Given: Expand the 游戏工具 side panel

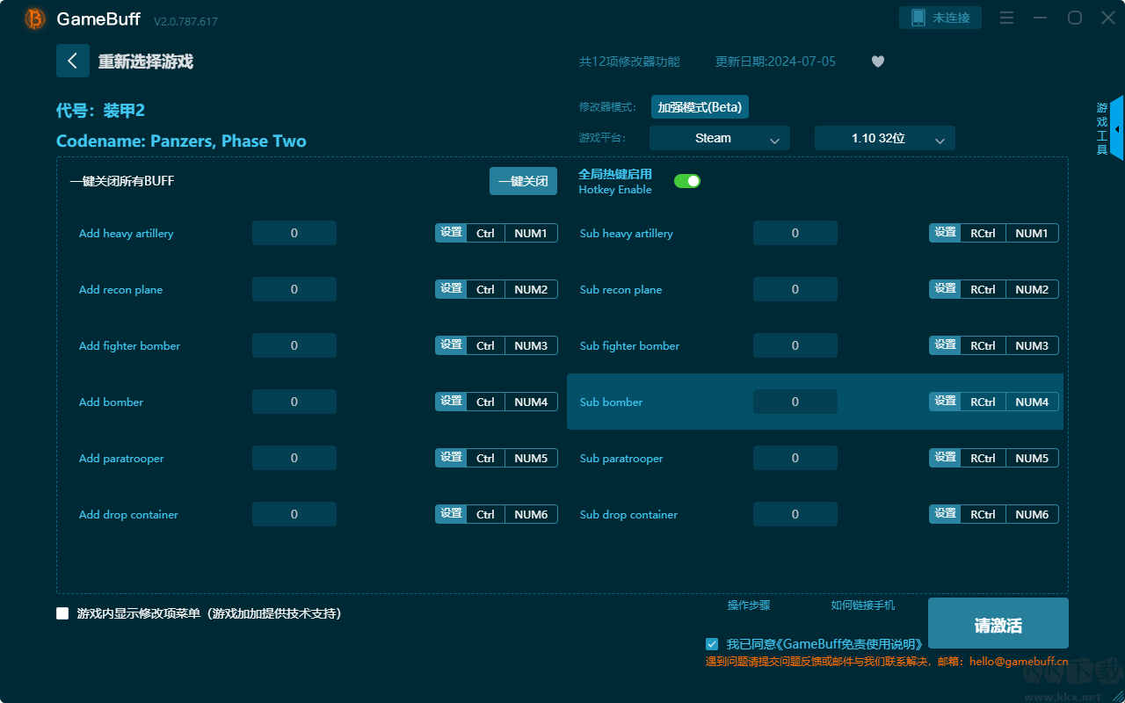Looking at the screenshot, I should click(1109, 128).
